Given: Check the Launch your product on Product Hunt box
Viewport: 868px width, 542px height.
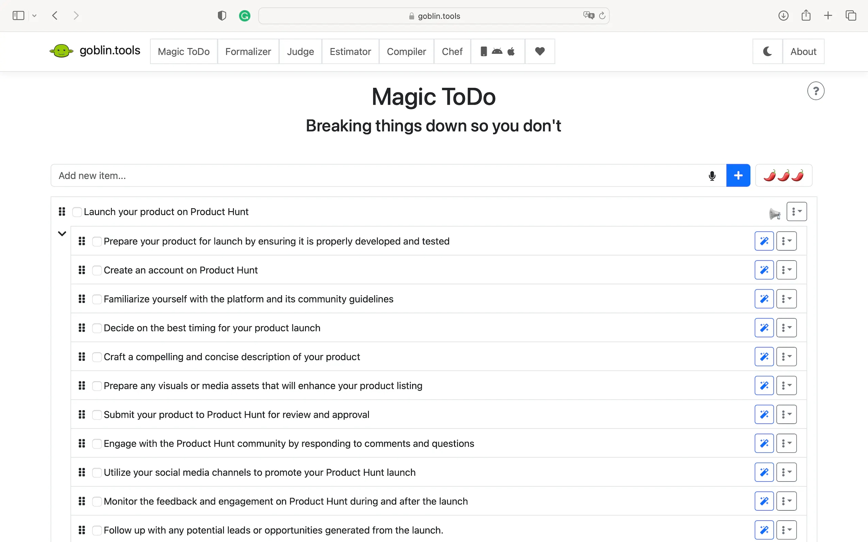Looking at the screenshot, I should tap(77, 212).
